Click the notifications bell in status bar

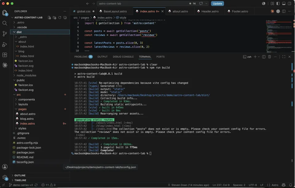[x=290, y=185]
